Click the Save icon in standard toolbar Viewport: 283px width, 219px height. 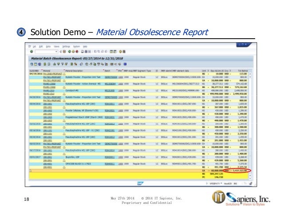(64, 52)
